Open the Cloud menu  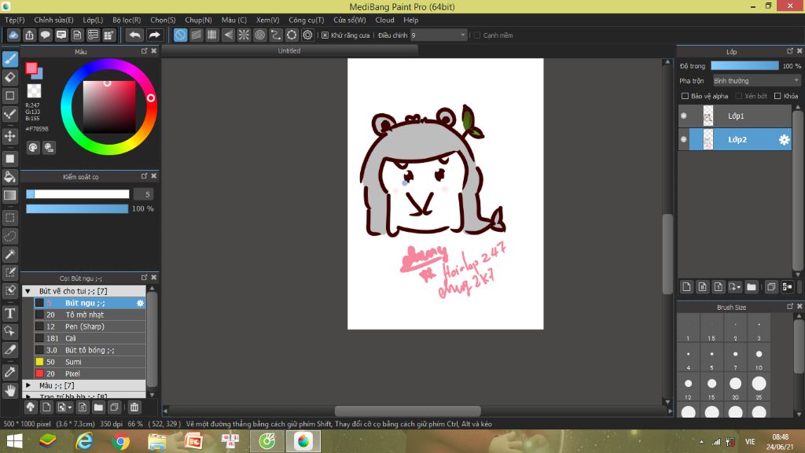pyautogui.click(x=384, y=20)
